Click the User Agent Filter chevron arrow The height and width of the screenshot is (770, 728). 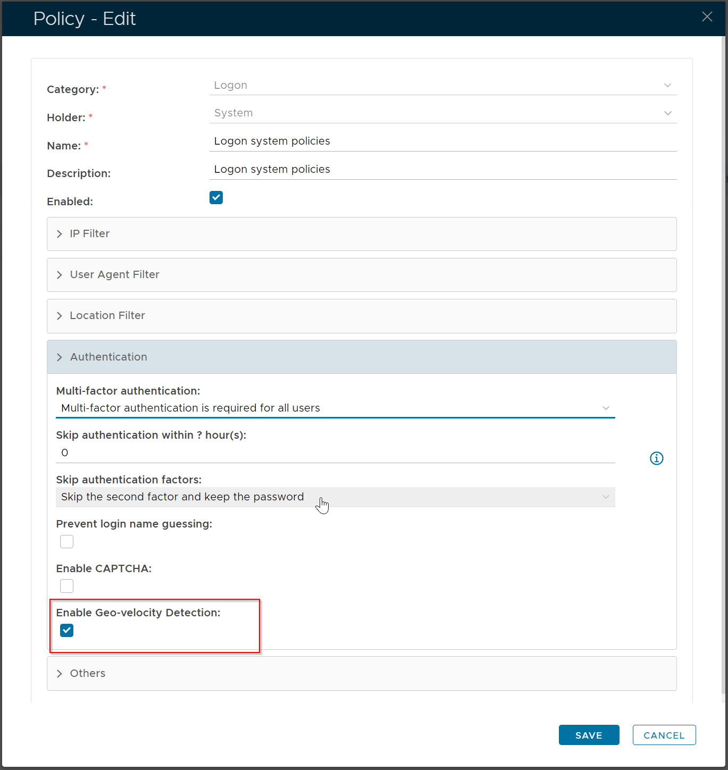60,275
